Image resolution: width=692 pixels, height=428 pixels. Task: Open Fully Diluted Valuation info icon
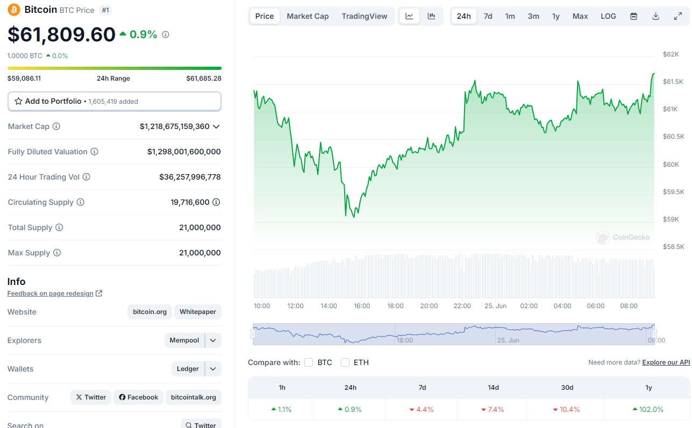pos(95,152)
